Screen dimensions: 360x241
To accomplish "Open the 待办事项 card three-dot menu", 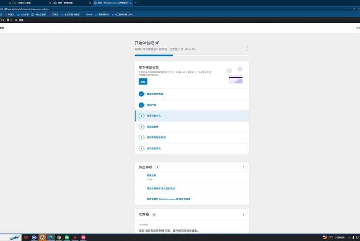I will tap(243, 168).
